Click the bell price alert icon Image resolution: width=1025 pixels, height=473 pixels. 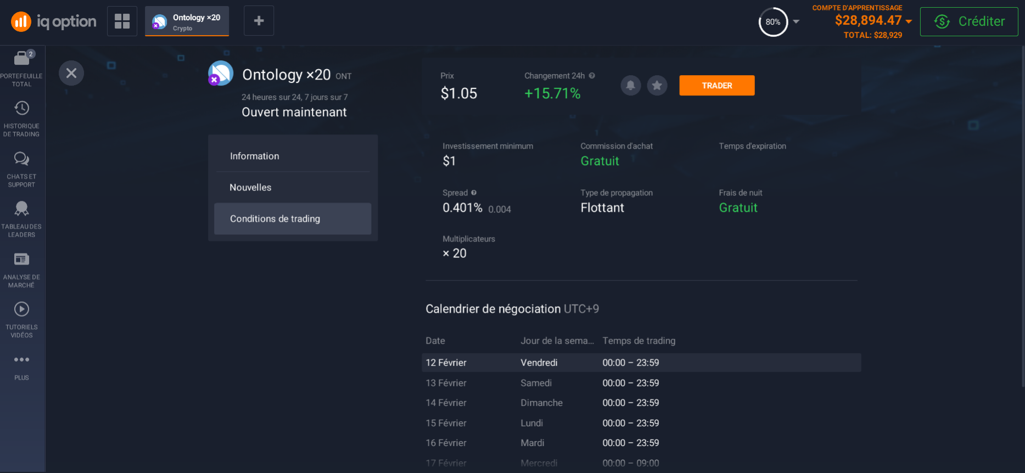click(631, 85)
